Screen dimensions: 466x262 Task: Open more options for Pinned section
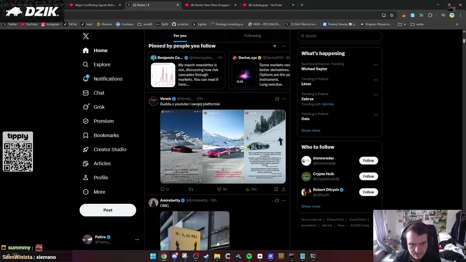pos(284,46)
